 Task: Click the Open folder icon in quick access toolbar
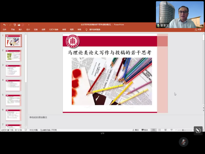pyautogui.click(x=19, y=25)
